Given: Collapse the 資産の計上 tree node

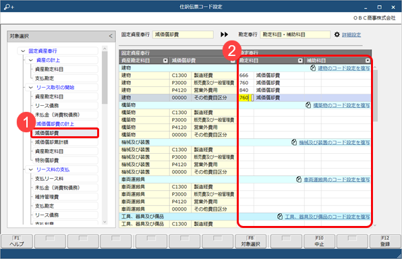Looking at the screenshot, I should pyautogui.click(x=31, y=60).
